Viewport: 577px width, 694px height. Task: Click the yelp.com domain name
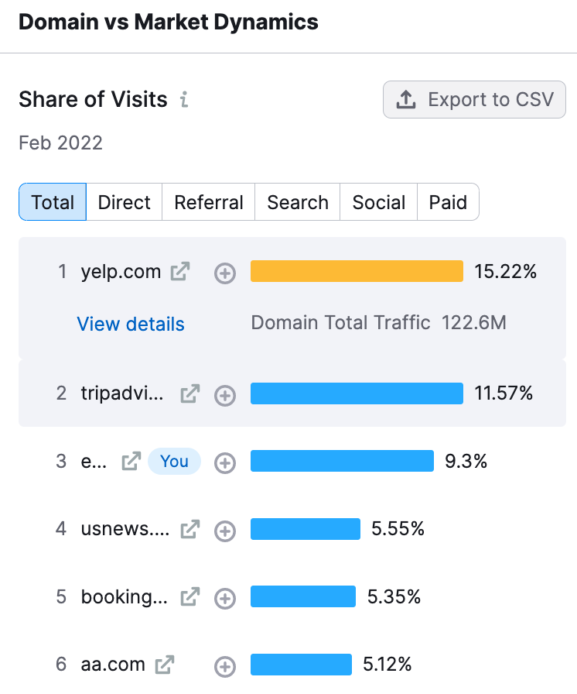pos(121,272)
